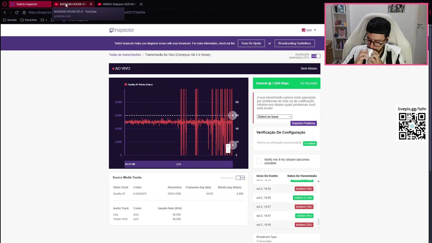Screen dimensions: 432x243
Task: Close the BAEMON HOUSE EP.4 tab
Action: pyautogui.click(x=91, y=4)
